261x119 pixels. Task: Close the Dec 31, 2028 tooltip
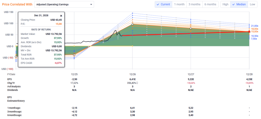61,16
